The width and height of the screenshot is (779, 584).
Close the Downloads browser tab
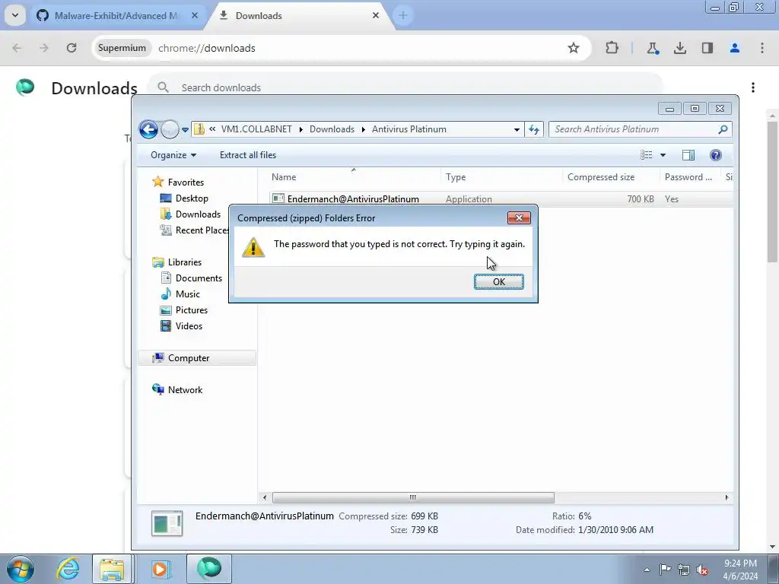click(x=376, y=15)
